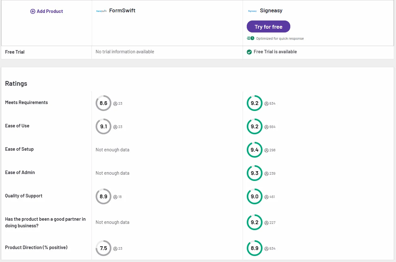
Task: Click FormSwift 7.5 Product Direction score ring
Action: click(x=103, y=248)
